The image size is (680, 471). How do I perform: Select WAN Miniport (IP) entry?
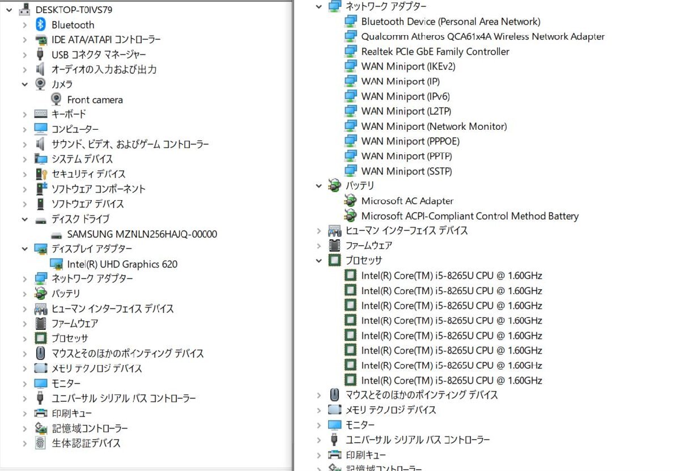pyautogui.click(x=400, y=81)
